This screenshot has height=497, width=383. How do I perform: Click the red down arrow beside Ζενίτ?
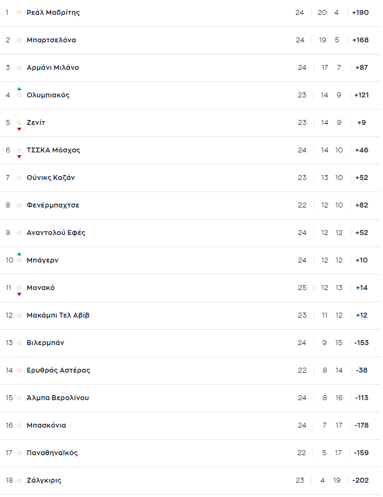(x=19, y=129)
